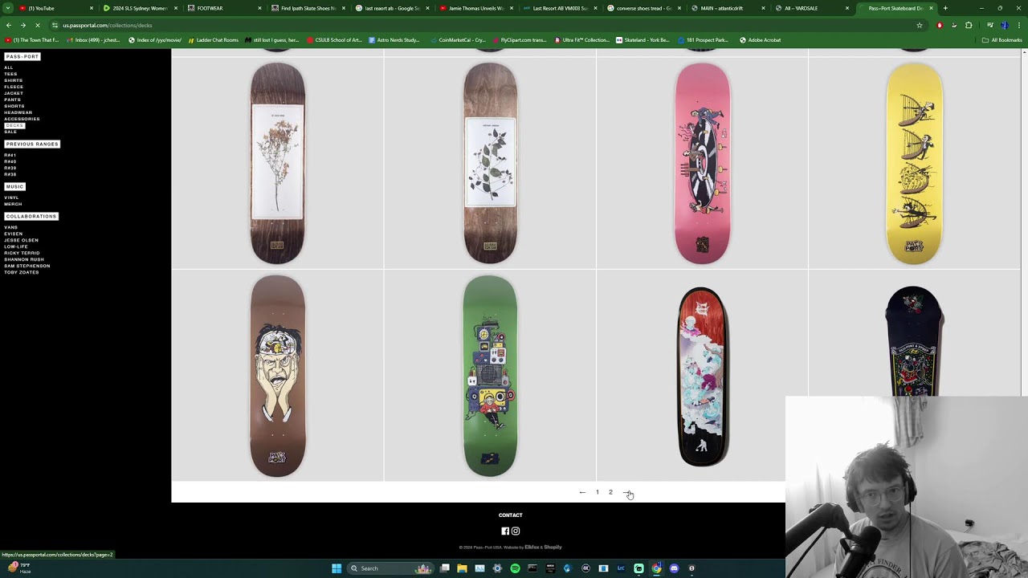Open the red woodgrain deck with cloud figures

(703, 376)
